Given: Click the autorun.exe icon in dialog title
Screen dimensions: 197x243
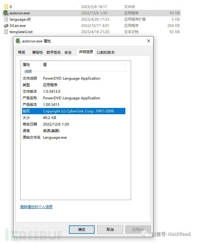Looking at the screenshot, I should coord(18,41).
